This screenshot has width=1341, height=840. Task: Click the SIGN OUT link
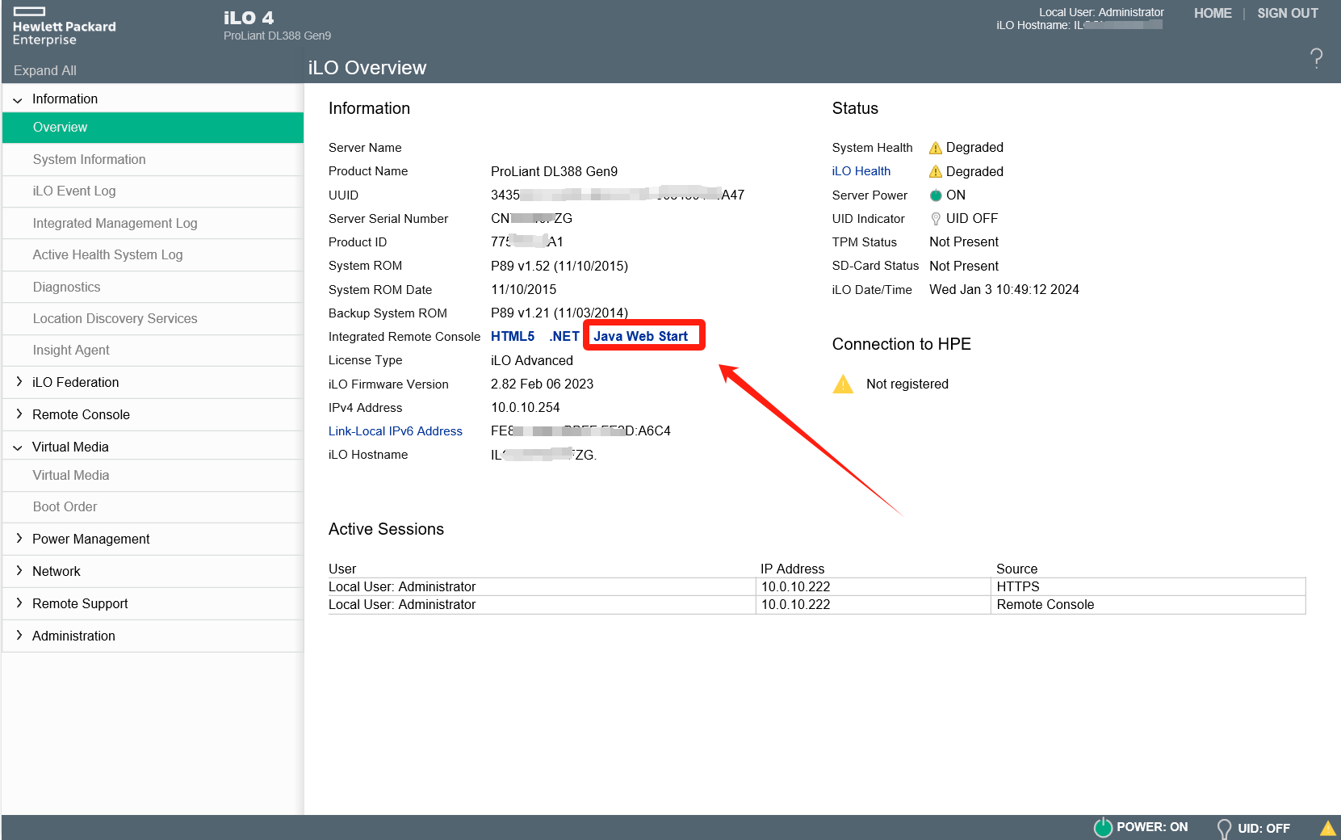coord(1287,13)
